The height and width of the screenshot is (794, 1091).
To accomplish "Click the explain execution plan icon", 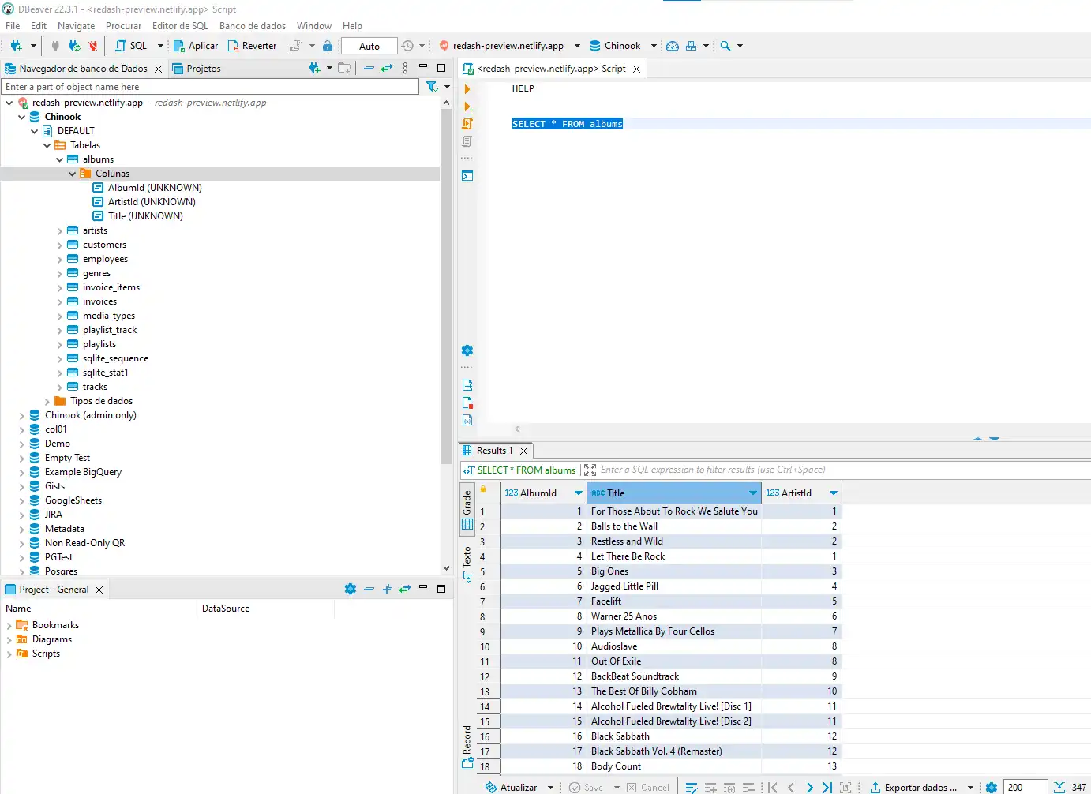I will point(467,141).
